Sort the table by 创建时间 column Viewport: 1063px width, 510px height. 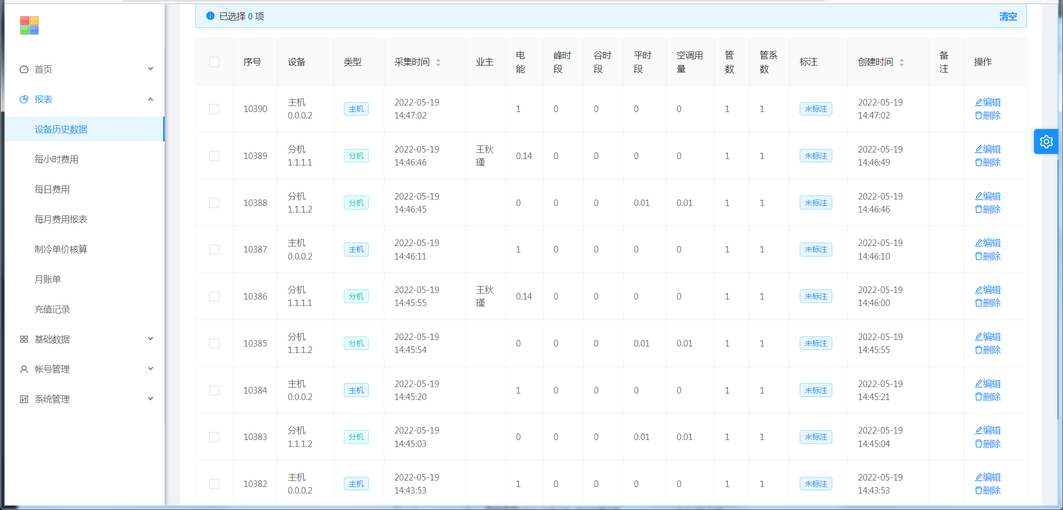pos(901,62)
